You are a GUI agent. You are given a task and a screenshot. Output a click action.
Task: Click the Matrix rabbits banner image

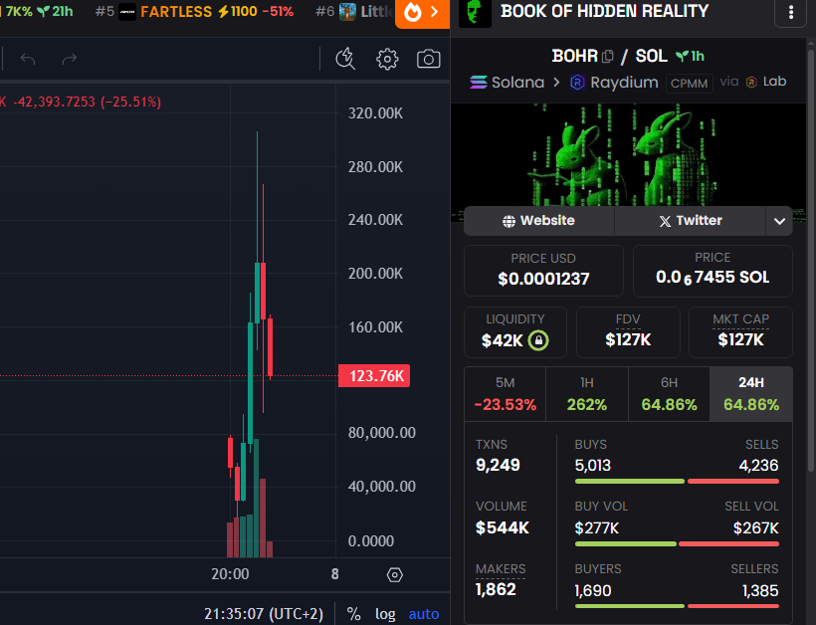coord(628,155)
